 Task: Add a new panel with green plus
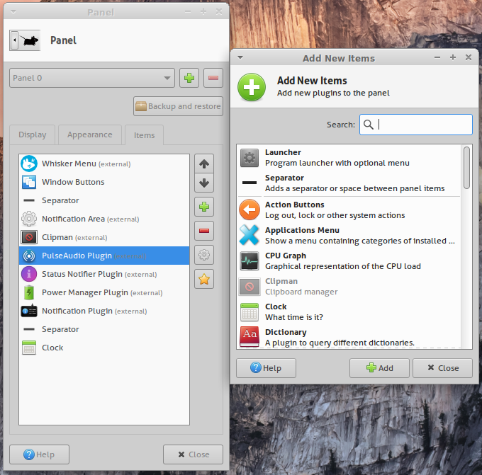[189, 78]
